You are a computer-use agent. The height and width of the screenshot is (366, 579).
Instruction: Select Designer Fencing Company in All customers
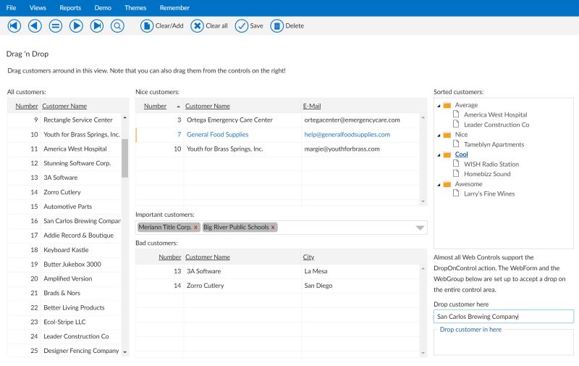64,352
